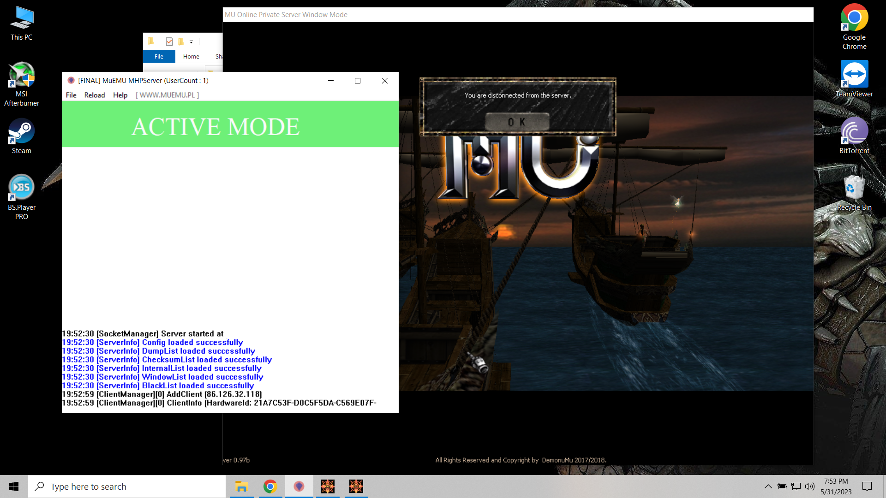Click the File tab in Explorer window

tap(159, 56)
